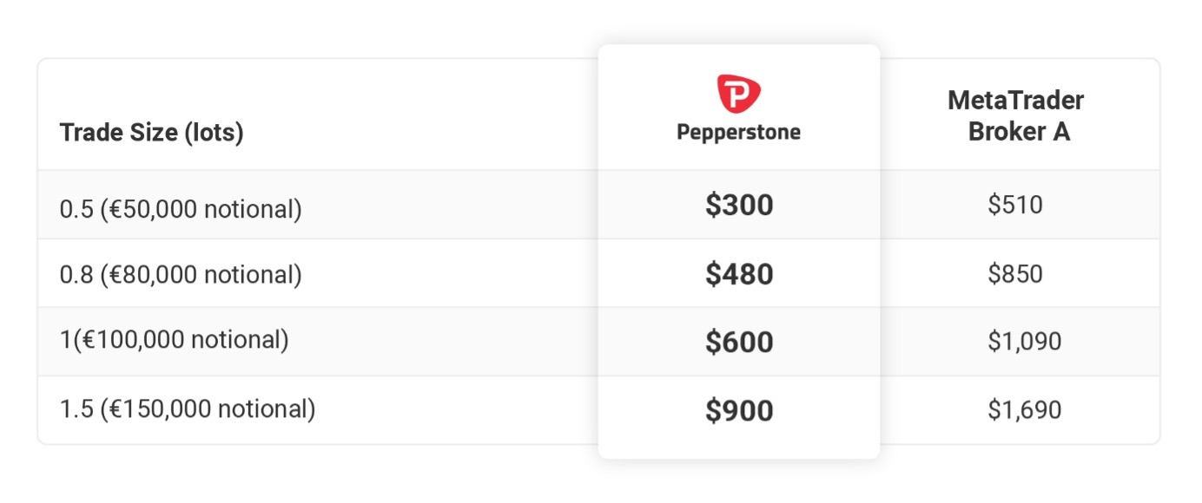Click the Pepperstone $300 value
The width and height of the screenshot is (1202, 503).
pos(739,206)
